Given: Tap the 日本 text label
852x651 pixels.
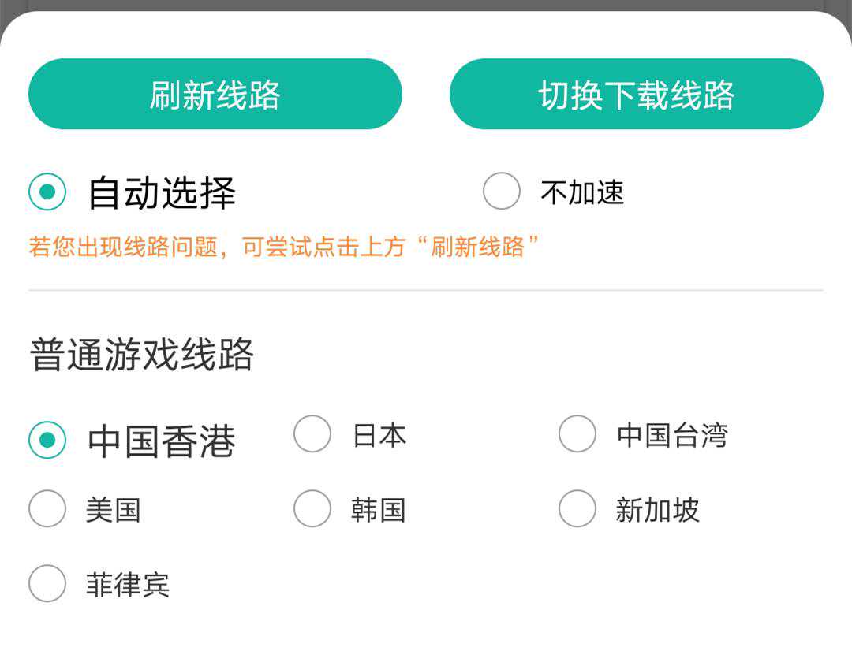Looking at the screenshot, I should point(379,435).
